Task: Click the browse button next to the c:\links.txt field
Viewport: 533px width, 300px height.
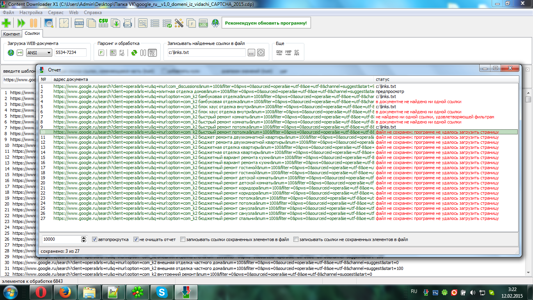Action: (251, 52)
